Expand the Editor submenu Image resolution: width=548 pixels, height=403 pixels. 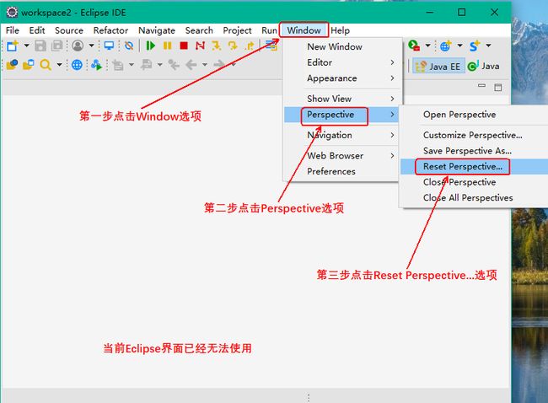pos(342,62)
